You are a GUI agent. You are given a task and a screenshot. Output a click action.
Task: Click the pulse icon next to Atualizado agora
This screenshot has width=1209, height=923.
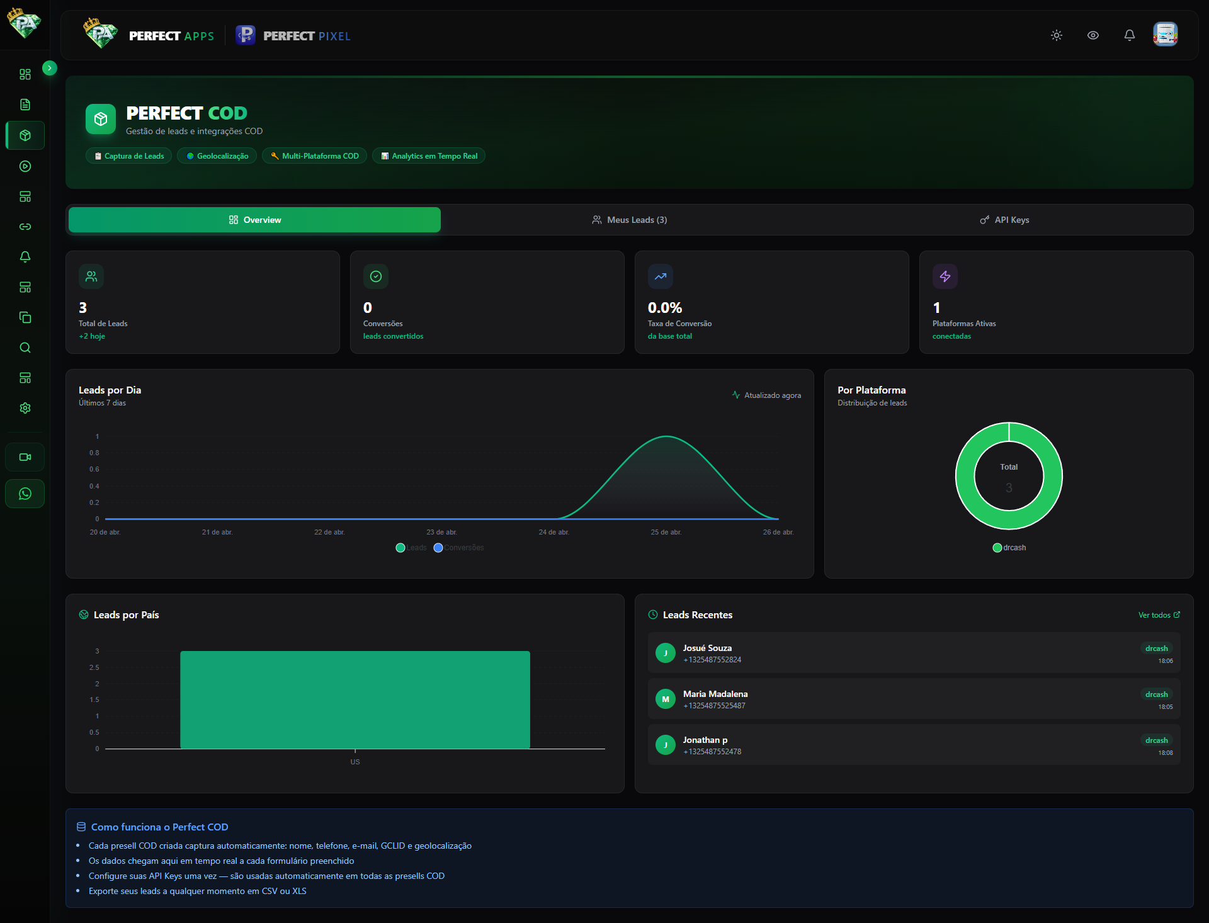pos(736,395)
